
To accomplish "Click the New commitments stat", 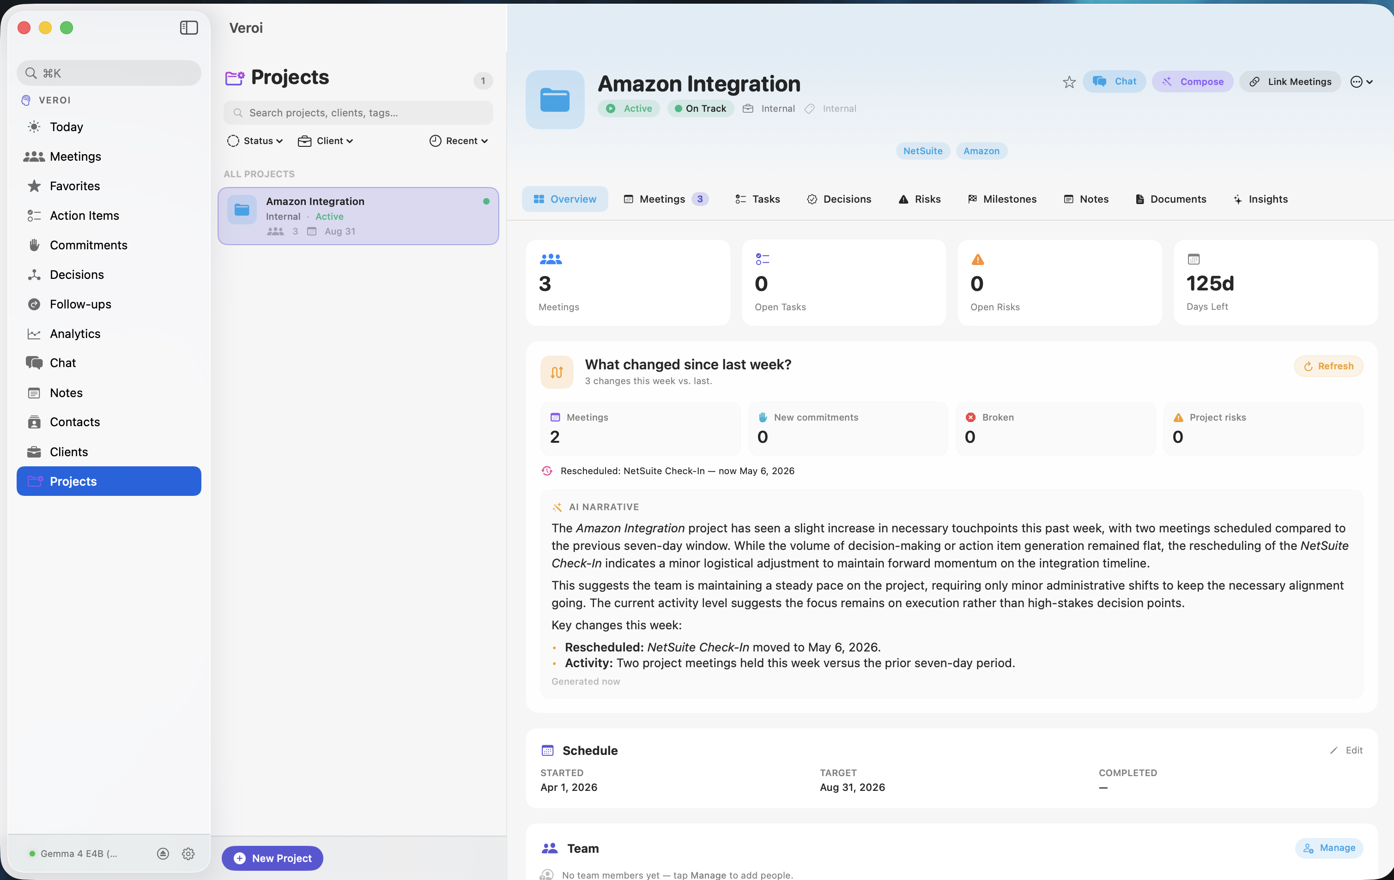I will coord(848,429).
